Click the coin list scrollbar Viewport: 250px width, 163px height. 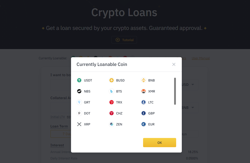point(175,91)
